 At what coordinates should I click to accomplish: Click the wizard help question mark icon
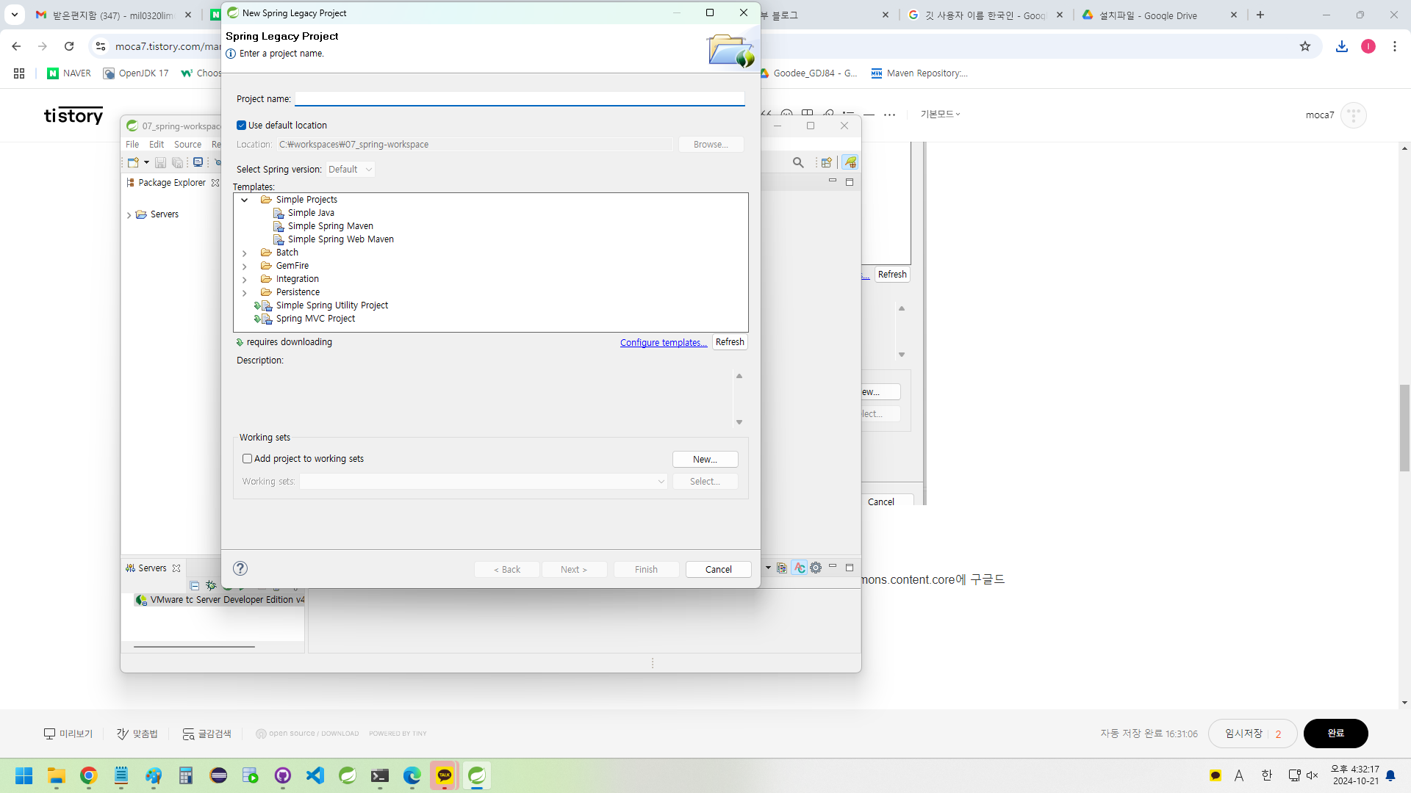click(240, 568)
